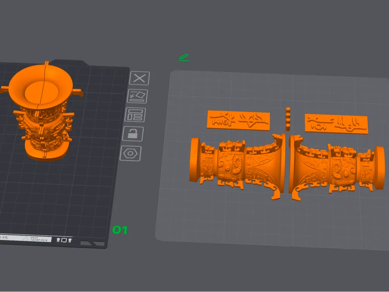389x292 pixels.
Task: Select the stack of small alignment pins
Action: click(x=288, y=119)
